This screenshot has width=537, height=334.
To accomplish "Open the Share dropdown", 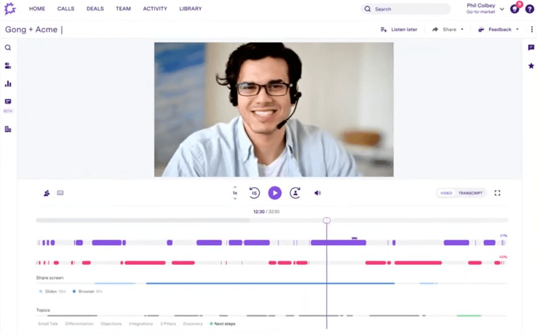I will pos(448,29).
